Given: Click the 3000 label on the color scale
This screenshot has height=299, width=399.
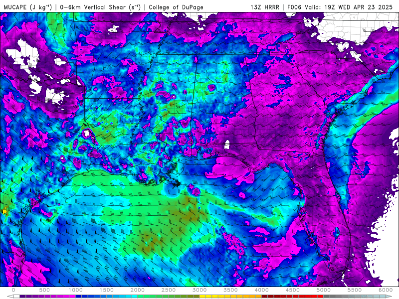Looking at the screenshot, I should (199, 290).
